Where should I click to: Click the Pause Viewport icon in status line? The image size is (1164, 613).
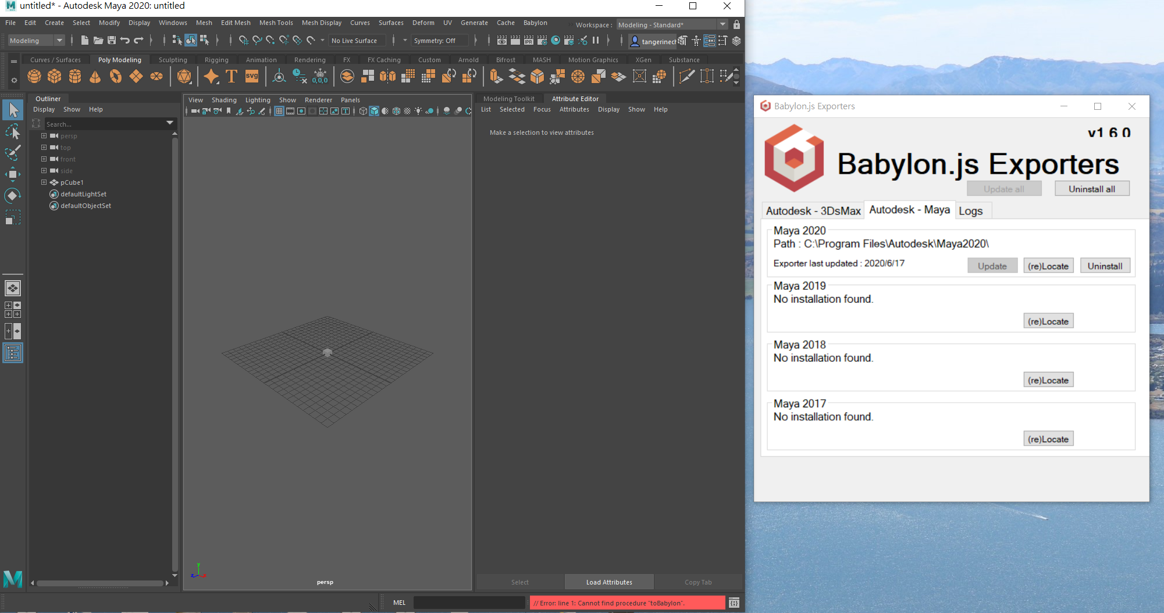point(596,40)
